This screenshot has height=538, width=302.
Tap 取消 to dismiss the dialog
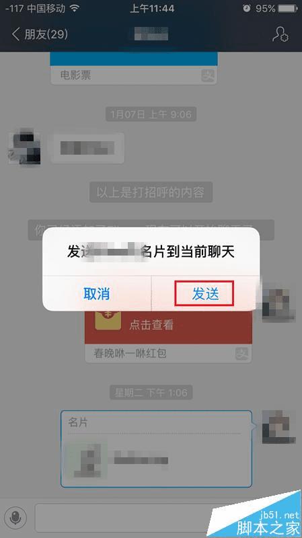96,294
